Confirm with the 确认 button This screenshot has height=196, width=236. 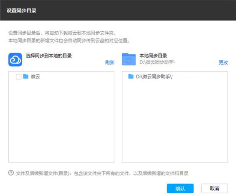180,188
